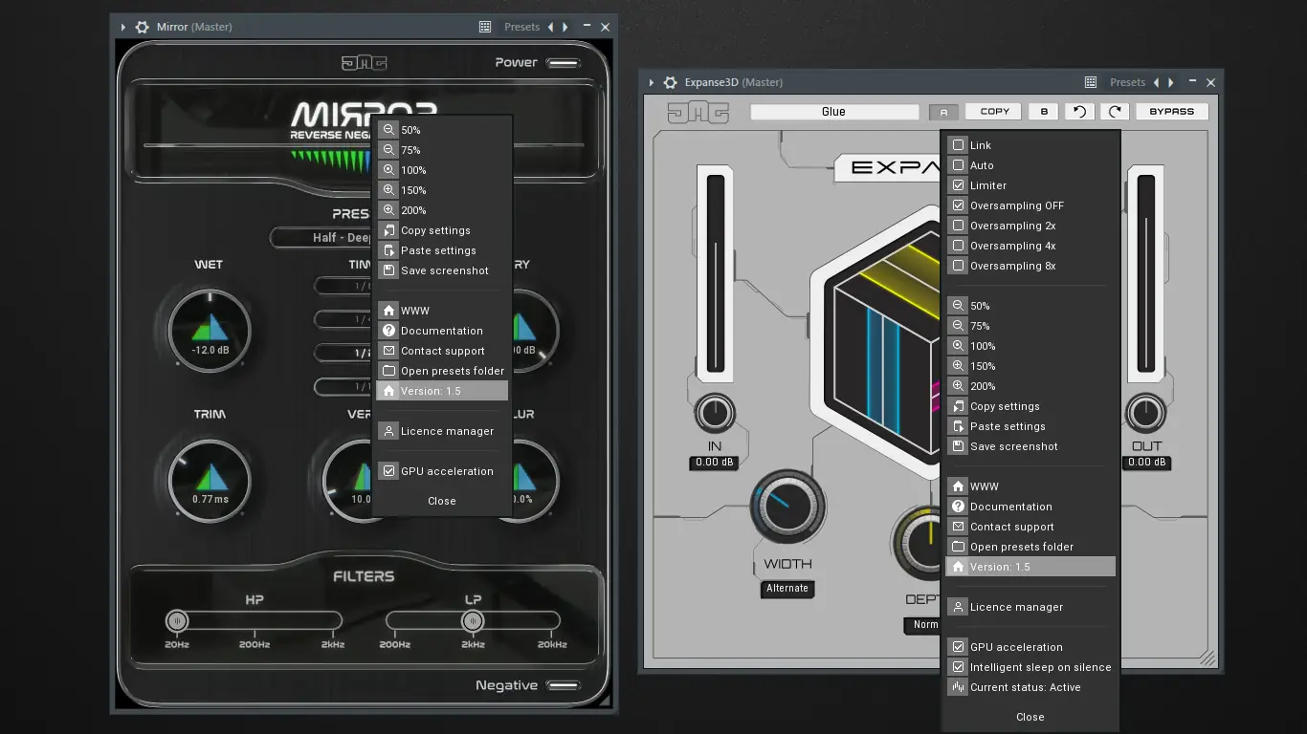Toggle GPU acceleration in the Mirror menu
This screenshot has height=734, width=1307.
click(388, 471)
